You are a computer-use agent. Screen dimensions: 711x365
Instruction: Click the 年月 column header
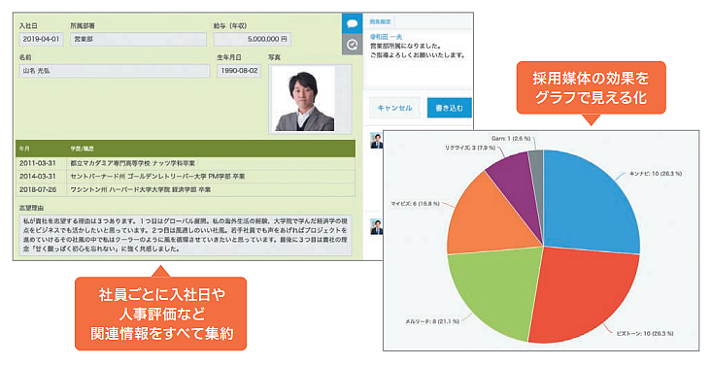tap(24, 149)
